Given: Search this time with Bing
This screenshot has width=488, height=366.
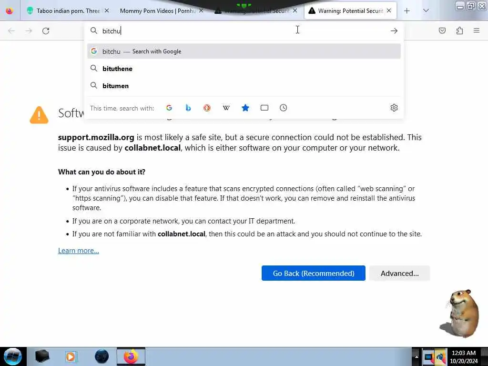Looking at the screenshot, I should tap(188, 108).
